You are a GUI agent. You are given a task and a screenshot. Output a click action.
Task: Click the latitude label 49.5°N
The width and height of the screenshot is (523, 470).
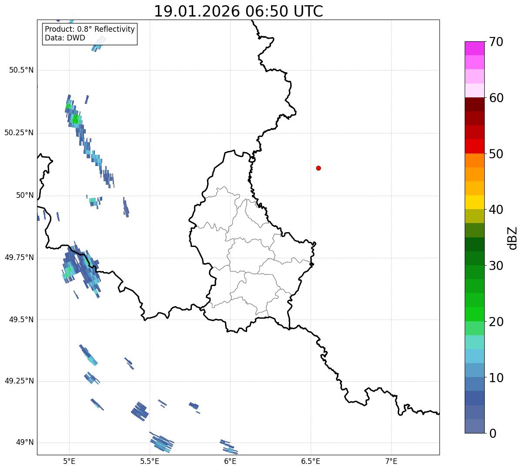click(x=21, y=320)
